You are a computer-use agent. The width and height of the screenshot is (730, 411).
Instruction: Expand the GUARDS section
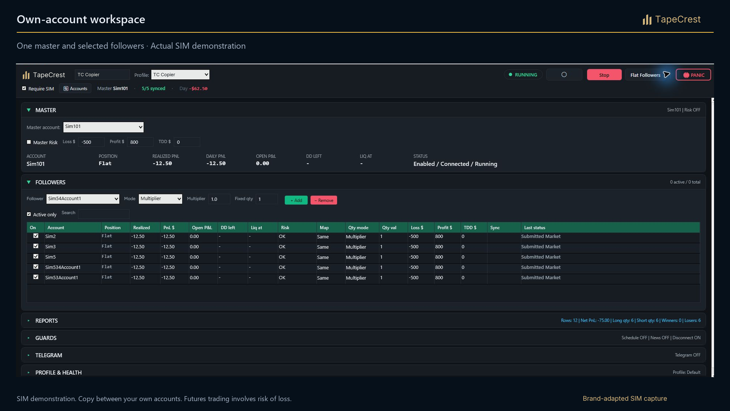29,338
